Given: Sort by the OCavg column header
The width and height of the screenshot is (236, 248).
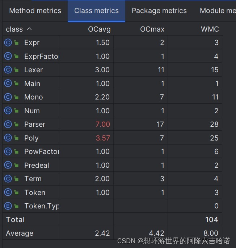Looking at the screenshot, I should pos(99,29).
